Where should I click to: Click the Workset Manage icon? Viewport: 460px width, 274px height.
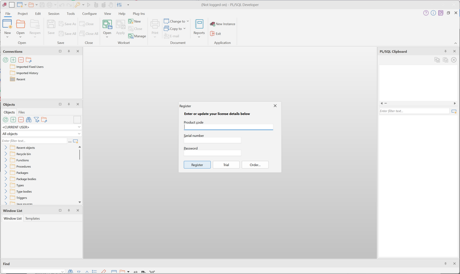[x=131, y=36]
